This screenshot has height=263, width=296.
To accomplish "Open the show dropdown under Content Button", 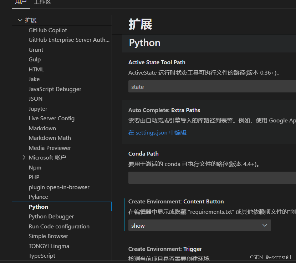I will tap(199, 225).
